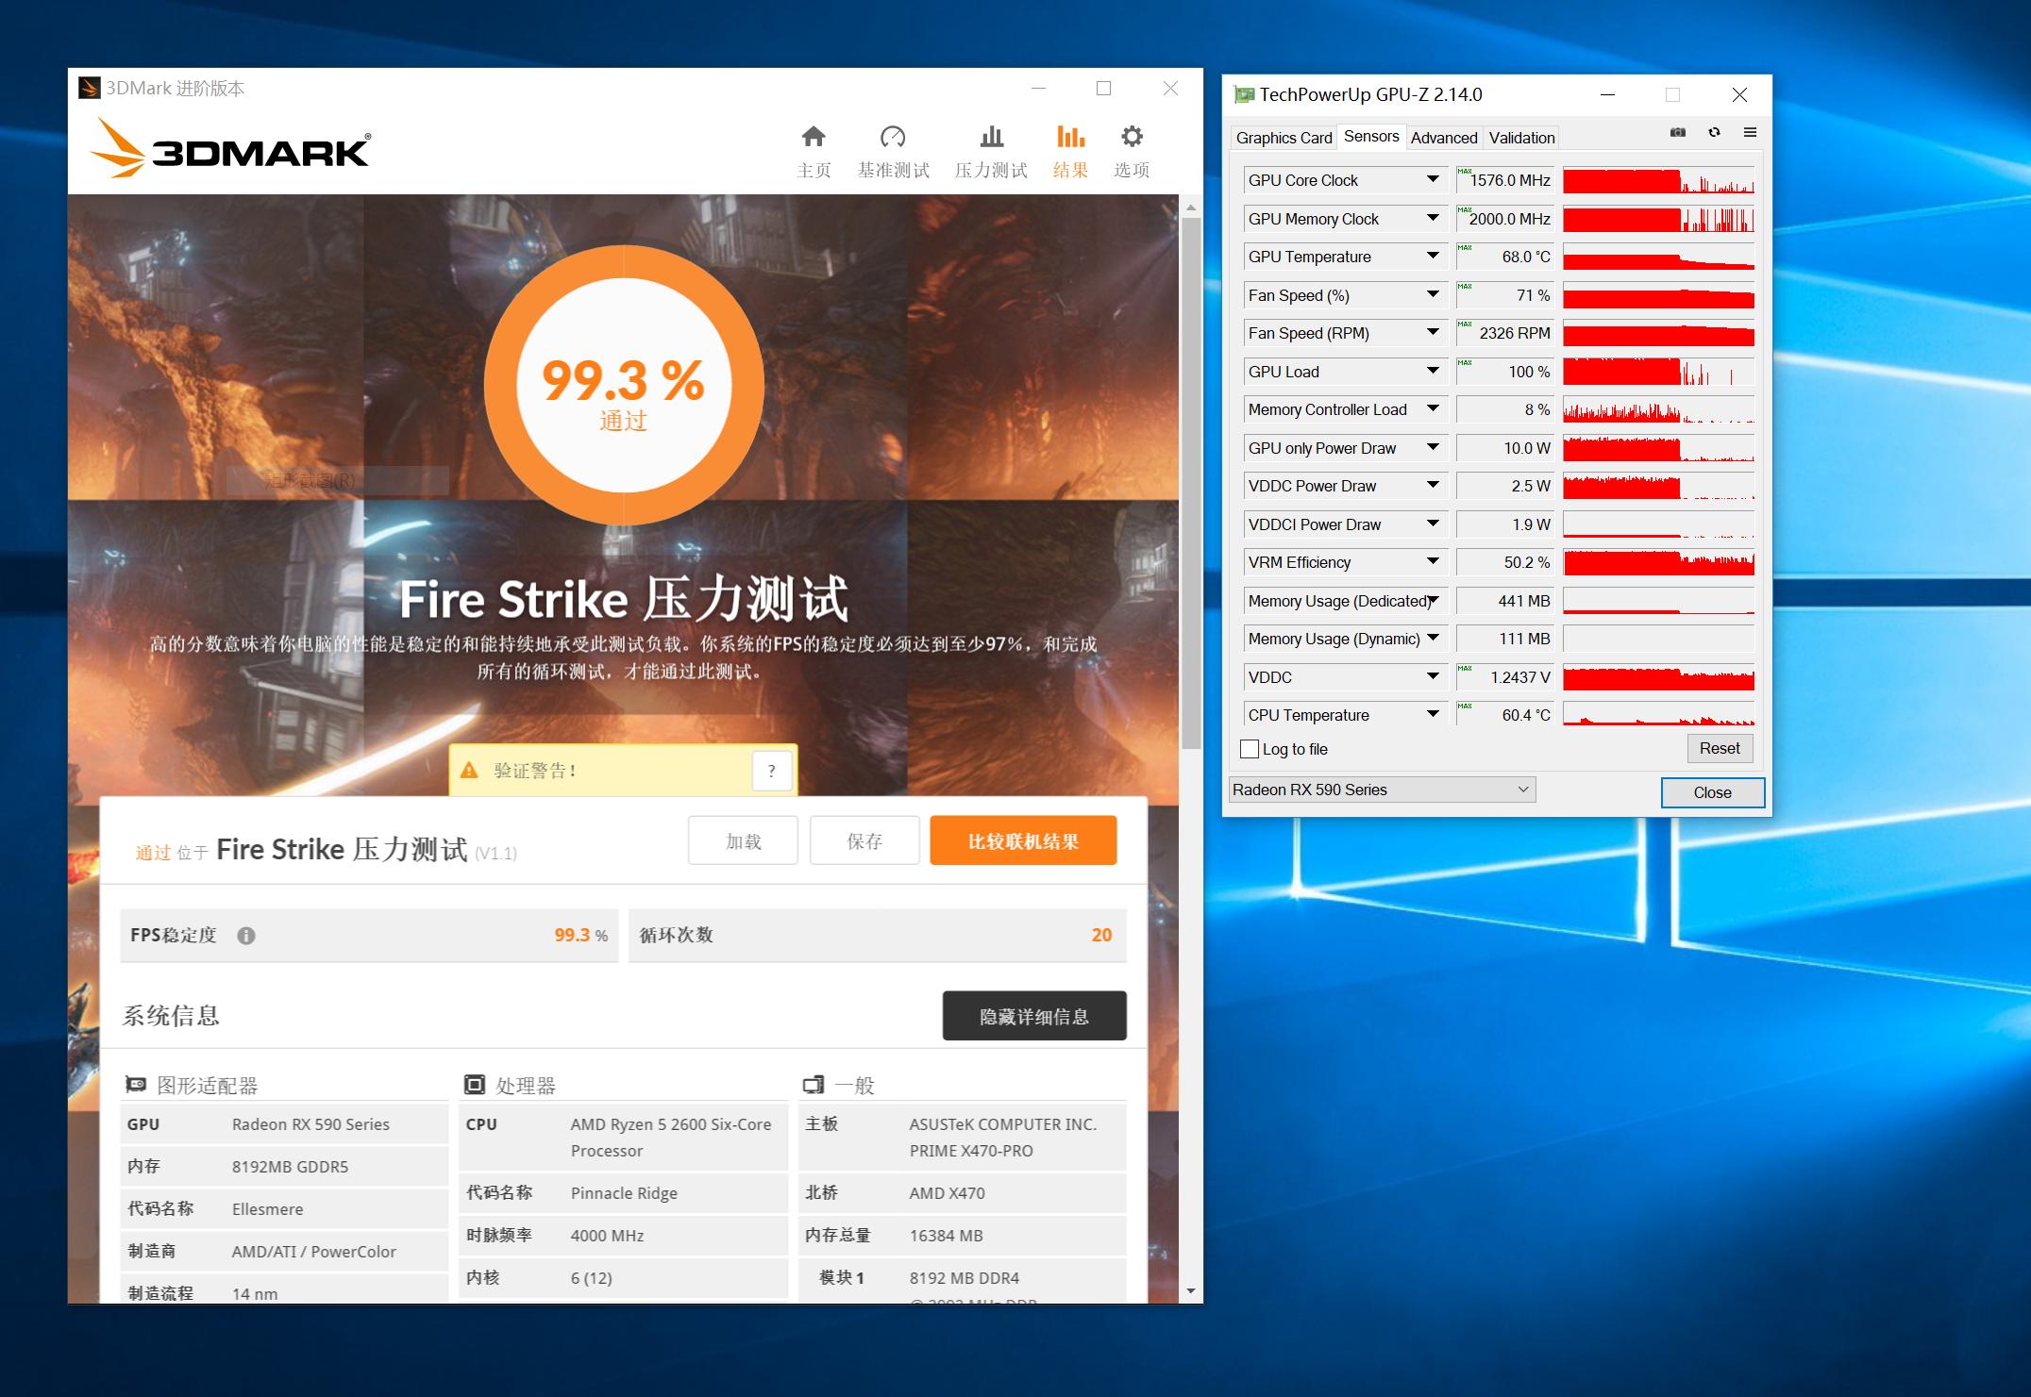Image resolution: width=2031 pixels, height=1397 pixels.
Task: Open the Radeon RX 590 Series device selector
Action: (1381, 790)
